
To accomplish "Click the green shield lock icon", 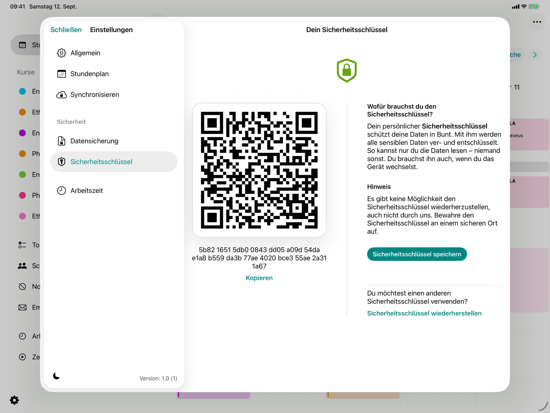I will point(347,71).
